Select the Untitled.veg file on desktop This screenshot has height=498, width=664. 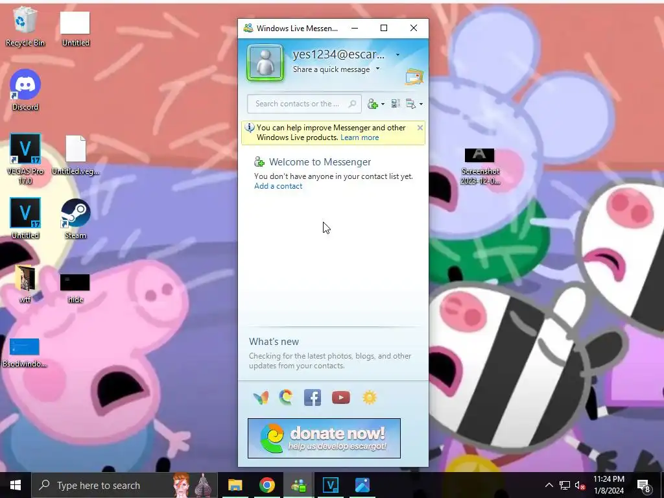[75, 155]
